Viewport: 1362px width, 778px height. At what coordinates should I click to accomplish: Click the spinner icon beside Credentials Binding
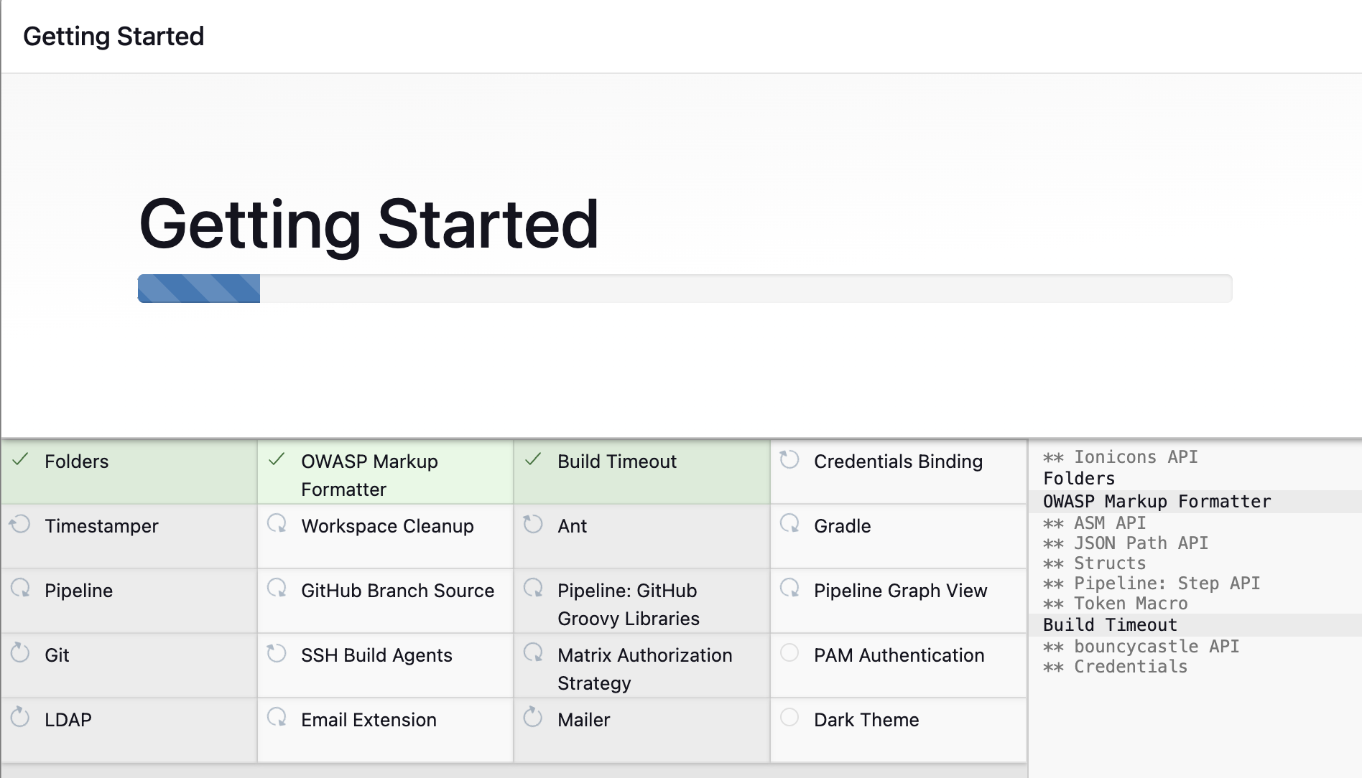pos(789,459)
